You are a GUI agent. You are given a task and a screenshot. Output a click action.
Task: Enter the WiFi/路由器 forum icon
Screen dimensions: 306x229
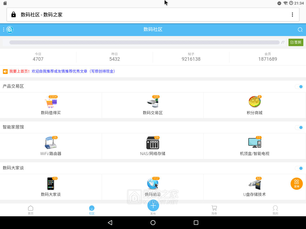coord(51,143)
